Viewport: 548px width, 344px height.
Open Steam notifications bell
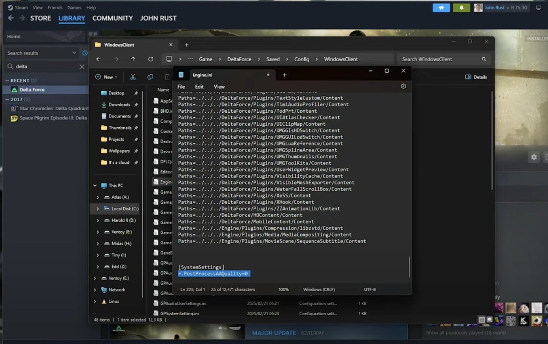click(461, 7)
